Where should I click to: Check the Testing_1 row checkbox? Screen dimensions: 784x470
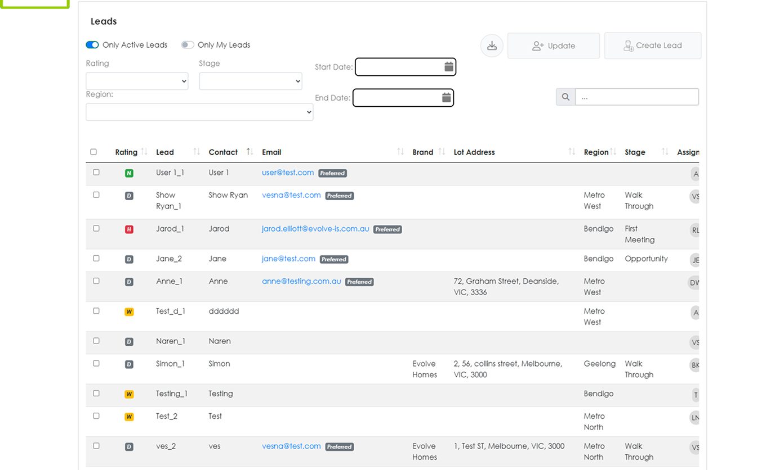[x=96, y=393]
